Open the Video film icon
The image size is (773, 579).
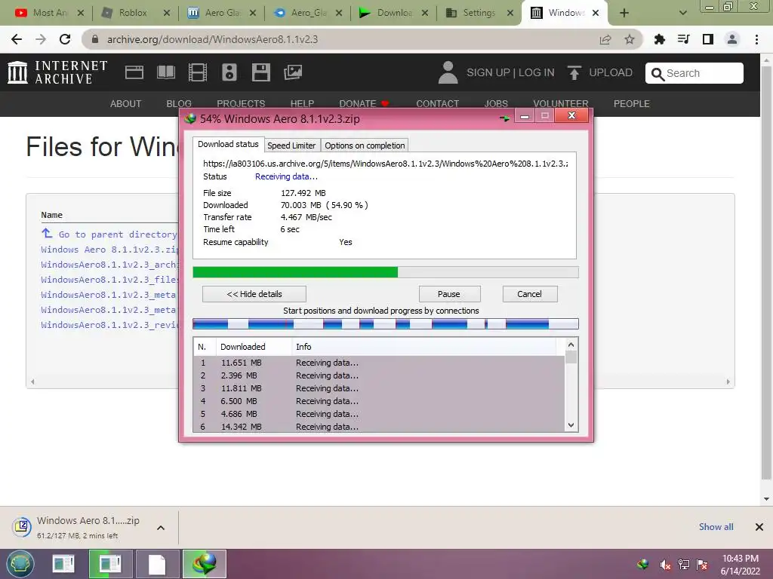[x=198, y=72]
